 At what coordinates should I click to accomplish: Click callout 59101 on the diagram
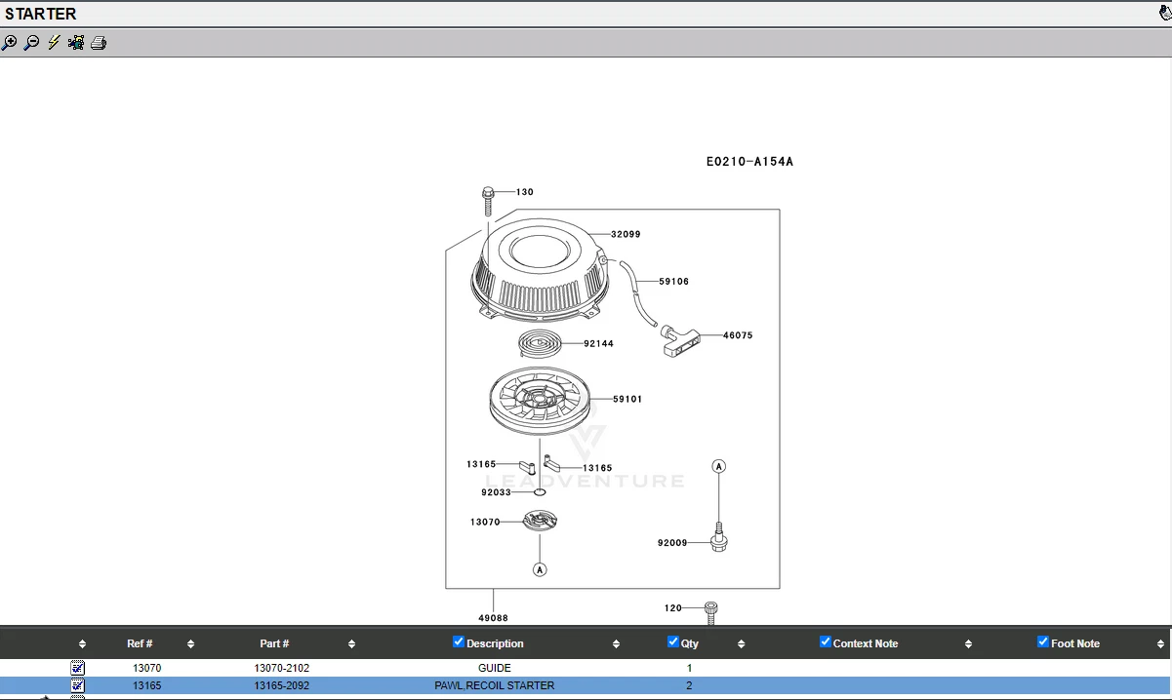tap(627, 399)
